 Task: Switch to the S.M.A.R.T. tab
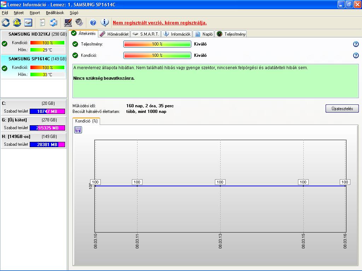tap(146, 34)
